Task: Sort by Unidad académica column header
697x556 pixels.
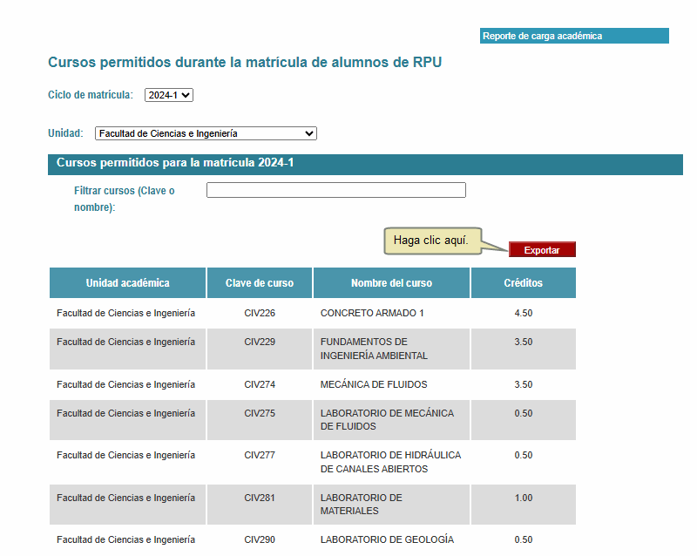Action: pyautogui.click(x=127, y=283)
